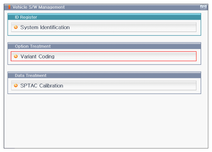Select the Option Treatment section header
Image resolution: width=212 pixels, height=152 pixels.
[104, 46]
